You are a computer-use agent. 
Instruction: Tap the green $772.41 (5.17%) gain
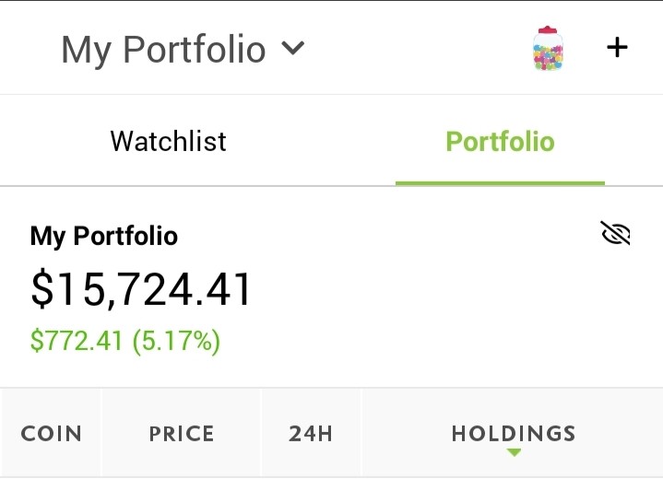pos(125,341)
